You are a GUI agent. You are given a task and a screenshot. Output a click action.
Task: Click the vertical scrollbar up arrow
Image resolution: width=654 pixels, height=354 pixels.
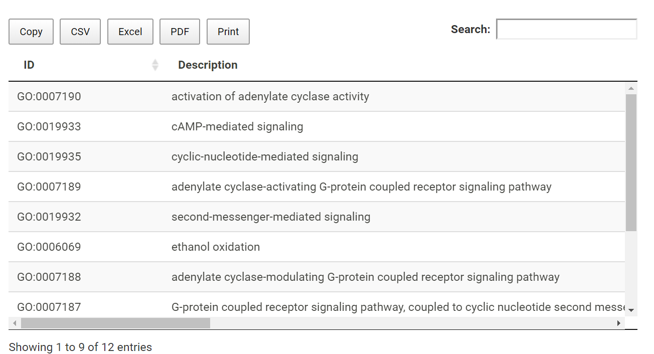tap(631, 88)
